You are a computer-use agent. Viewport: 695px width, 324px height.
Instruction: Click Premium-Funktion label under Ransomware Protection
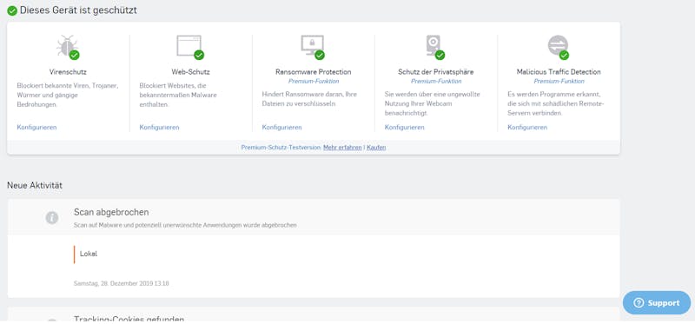click(314, 81)
